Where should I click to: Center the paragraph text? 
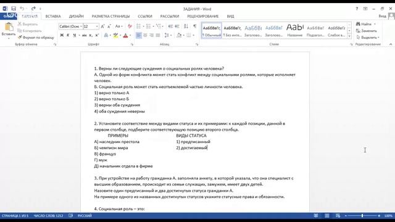pyautogui.click(x=145, y=35)
